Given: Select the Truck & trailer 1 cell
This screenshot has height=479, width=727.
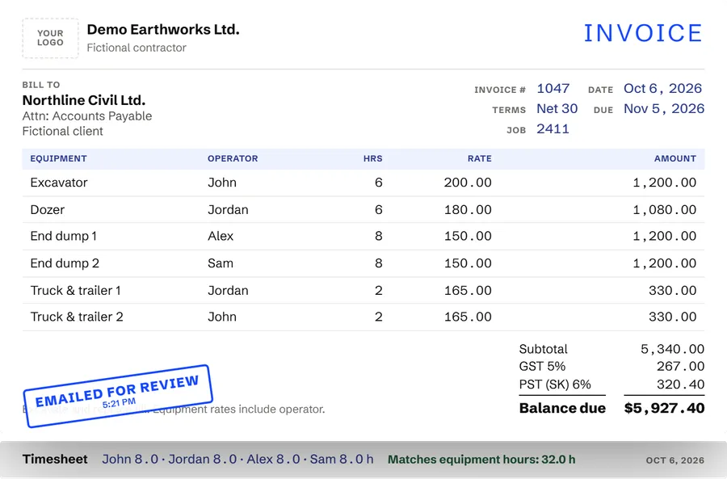Looking at the screenshot, I should (76, 291).
